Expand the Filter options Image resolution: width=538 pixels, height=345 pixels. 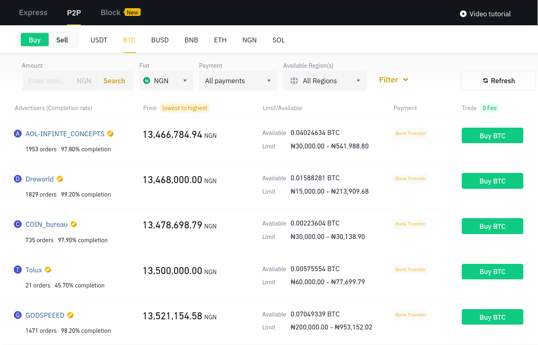(x=394, y=80)
